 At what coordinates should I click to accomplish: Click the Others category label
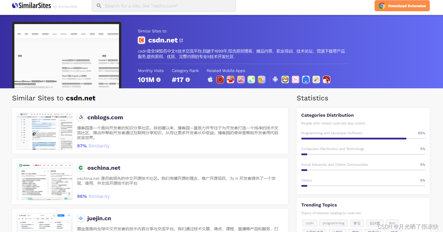click(x=306, y=180)
